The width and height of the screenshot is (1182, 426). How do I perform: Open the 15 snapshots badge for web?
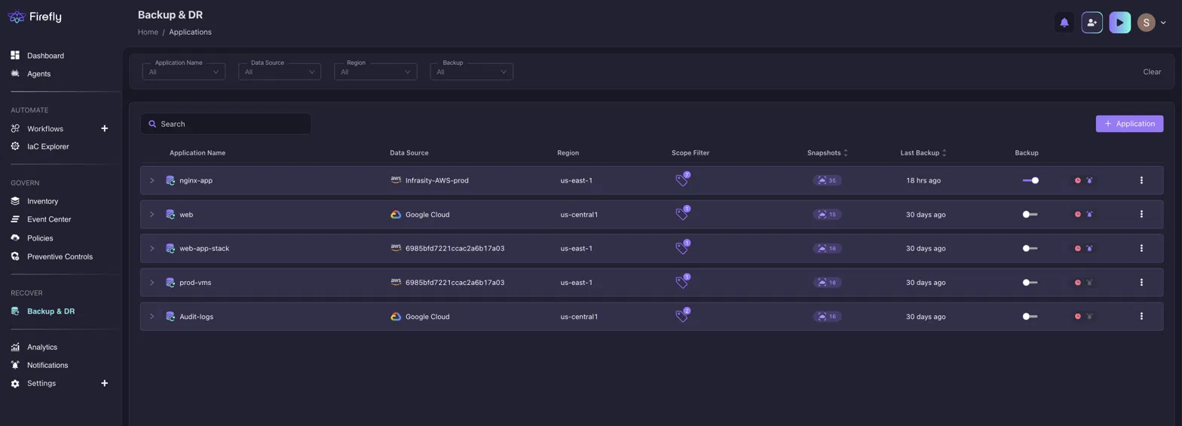point(827,214)
